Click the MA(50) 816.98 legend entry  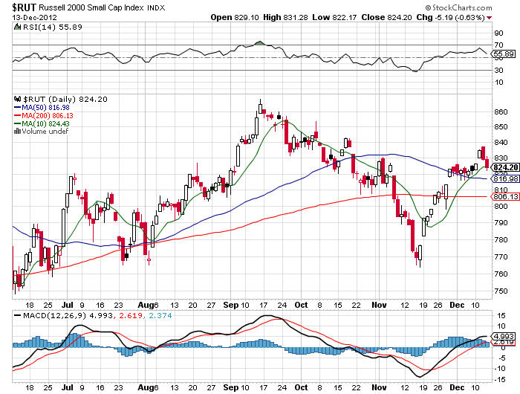tap(42, 108)
